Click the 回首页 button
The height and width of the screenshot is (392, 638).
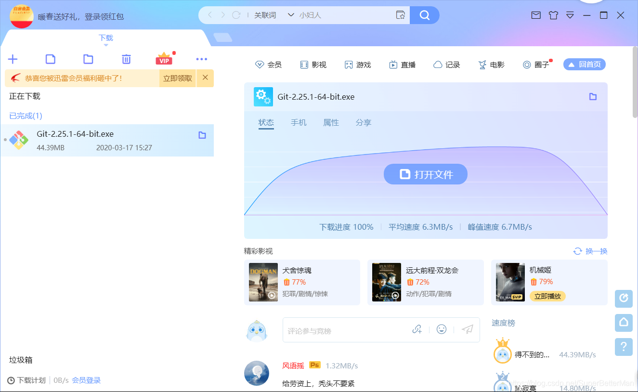(585, 64)
